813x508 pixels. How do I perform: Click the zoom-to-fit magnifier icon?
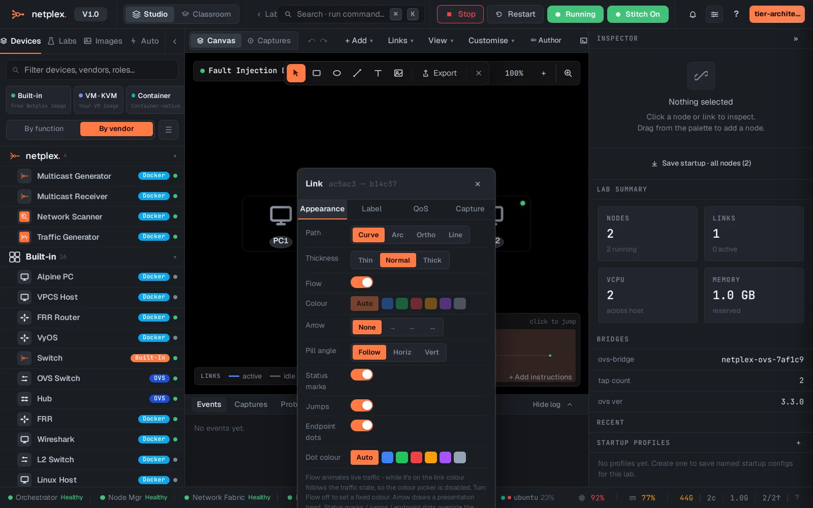pos(568,73)
